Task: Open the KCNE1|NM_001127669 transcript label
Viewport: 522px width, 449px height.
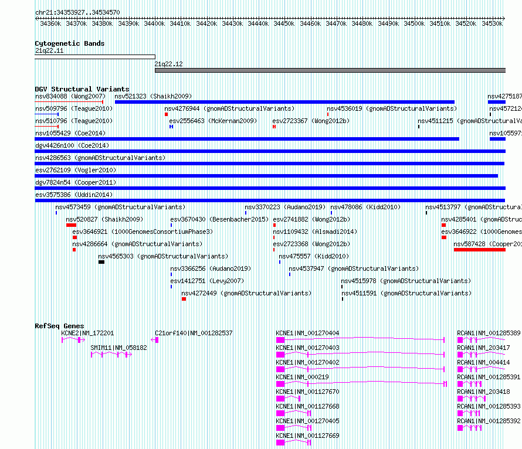Action: (307, 436)
